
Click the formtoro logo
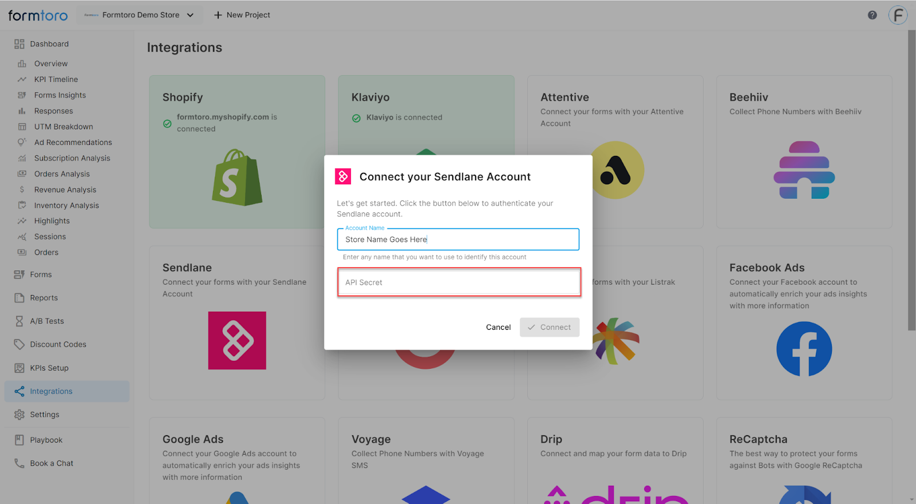pyautogui.click(x=38, y=15)
